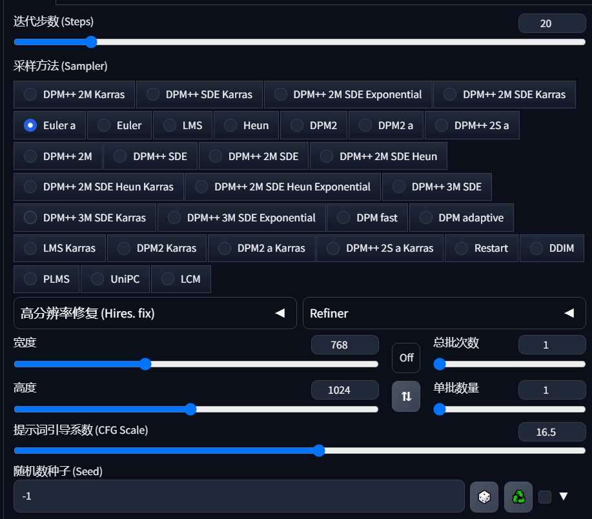This screenshot has height=519, width=592.
Task: Toggle the extra seed checkbox
Action: [545, 496]
